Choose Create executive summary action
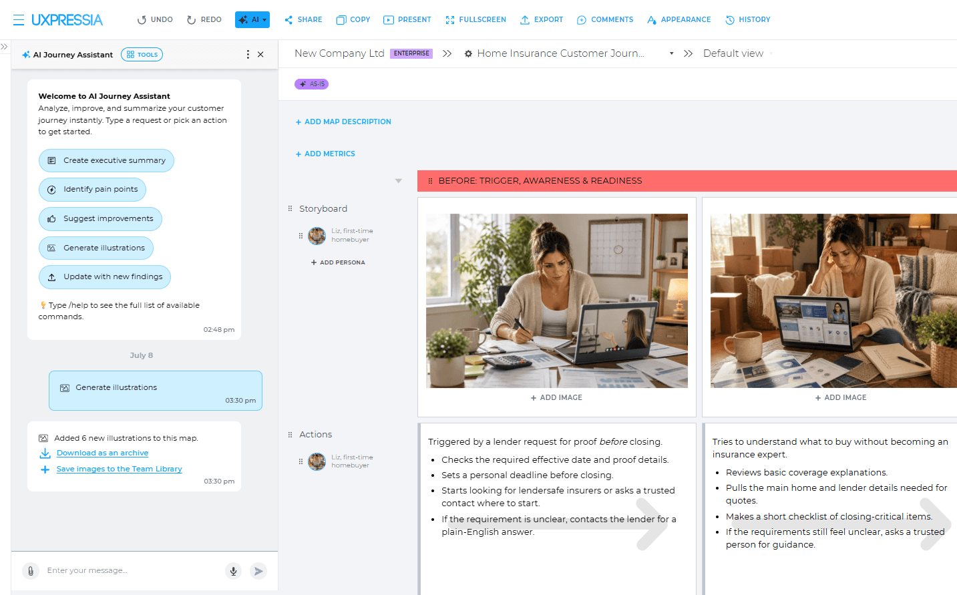The image size is (957, 595). [106, 160]
